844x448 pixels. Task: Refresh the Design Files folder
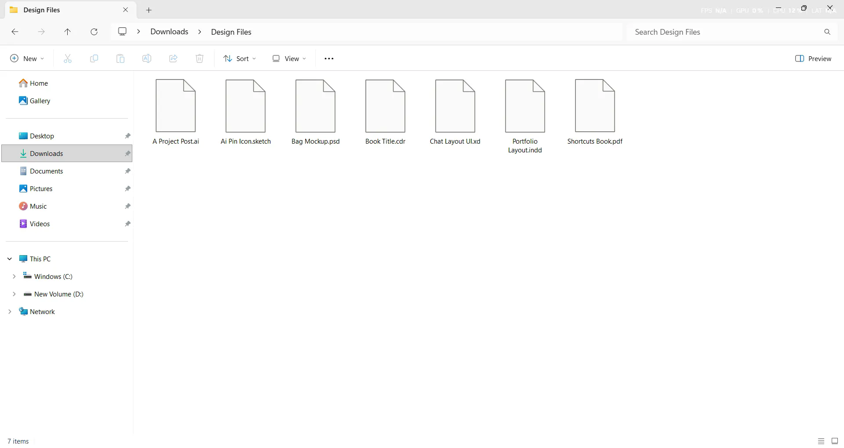click(x=94, y=32)
